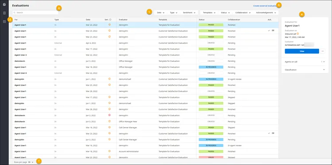
Task: Select the Agent User 4 row
Action: point(145,73)
